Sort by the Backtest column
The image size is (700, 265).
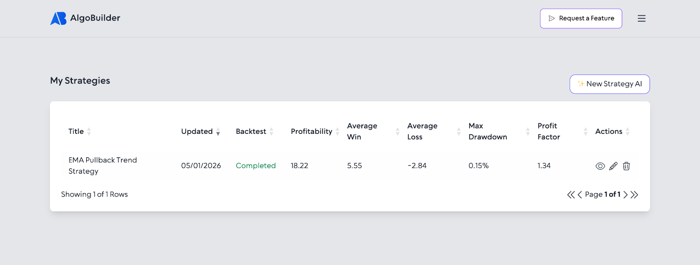click(x=251, y=132)
